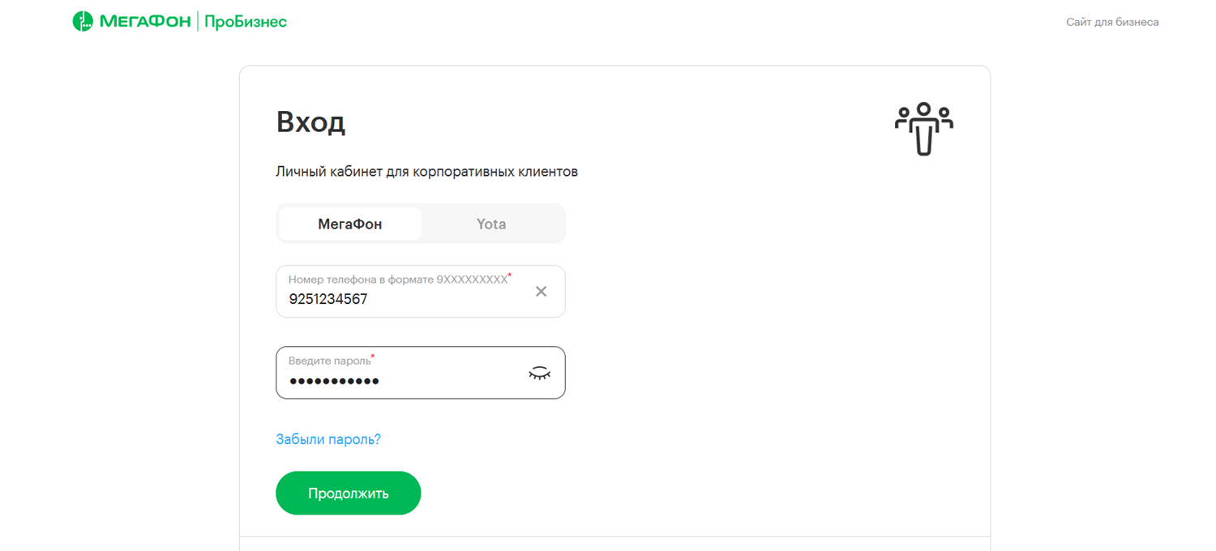Click the corporate clients people icon
Screen dimensions: 1216x551
tap(924, 129)
